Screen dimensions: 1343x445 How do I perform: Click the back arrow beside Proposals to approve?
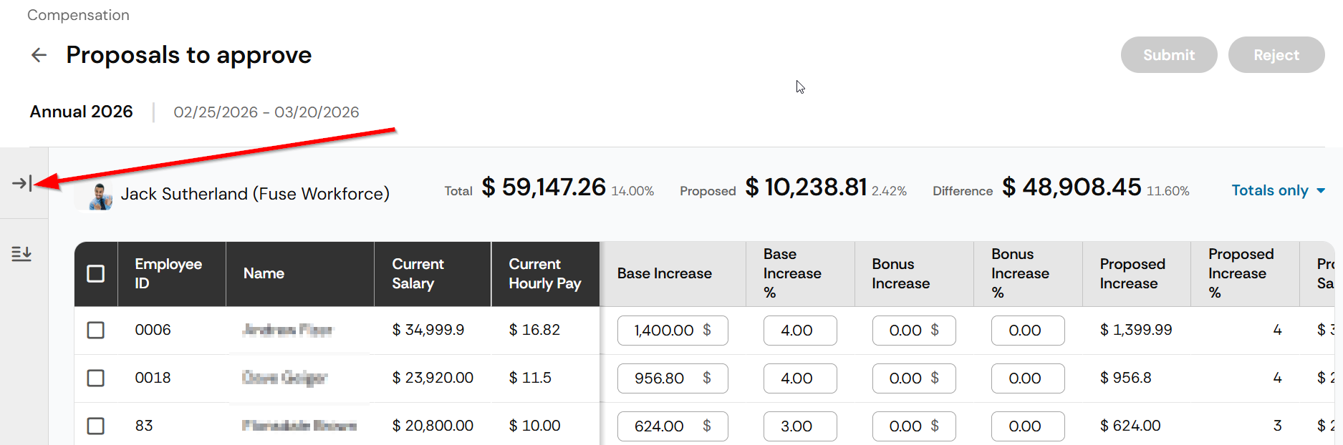39,55
